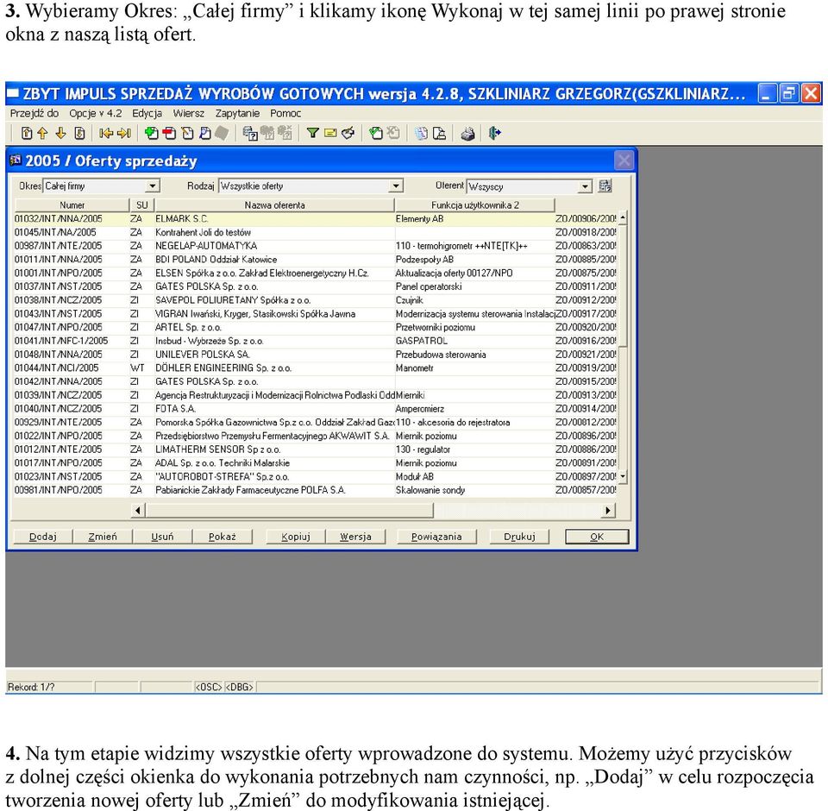The image size is (828, 811).
Task: Click offer number 01042/INT/NNA/2005
Action: click(58, 381)
